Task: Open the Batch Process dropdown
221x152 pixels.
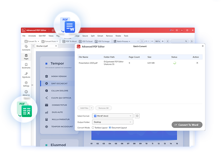Action: coord(122,42)
